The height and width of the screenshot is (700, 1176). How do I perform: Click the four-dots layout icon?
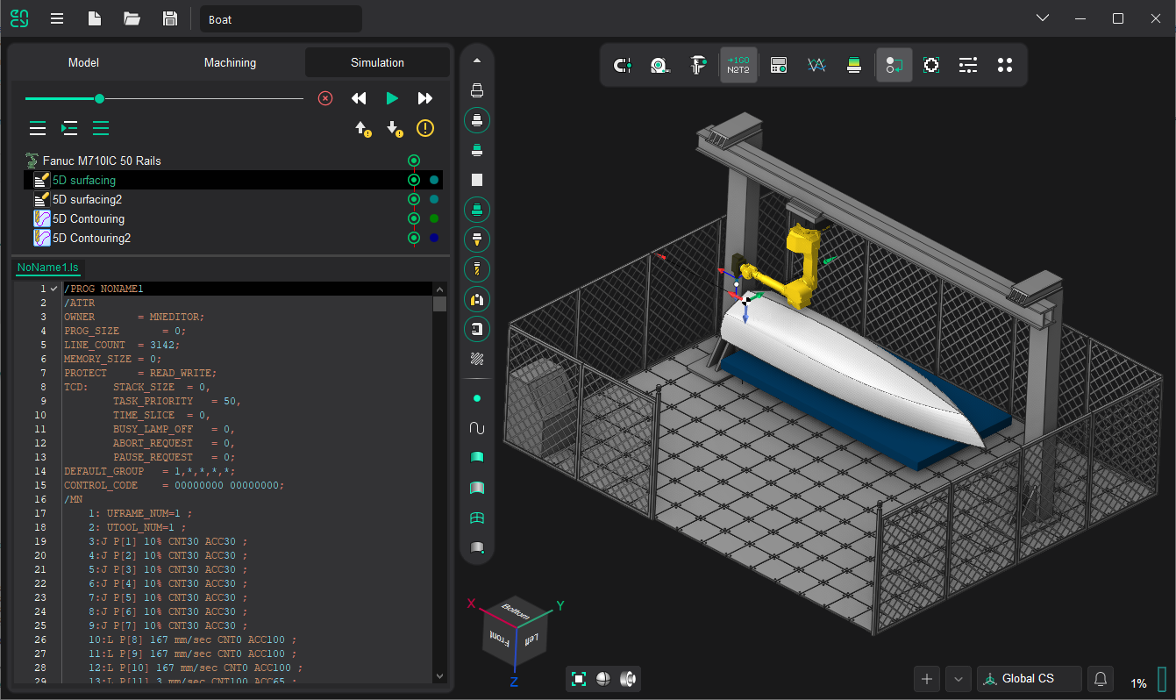point(1005,65)
